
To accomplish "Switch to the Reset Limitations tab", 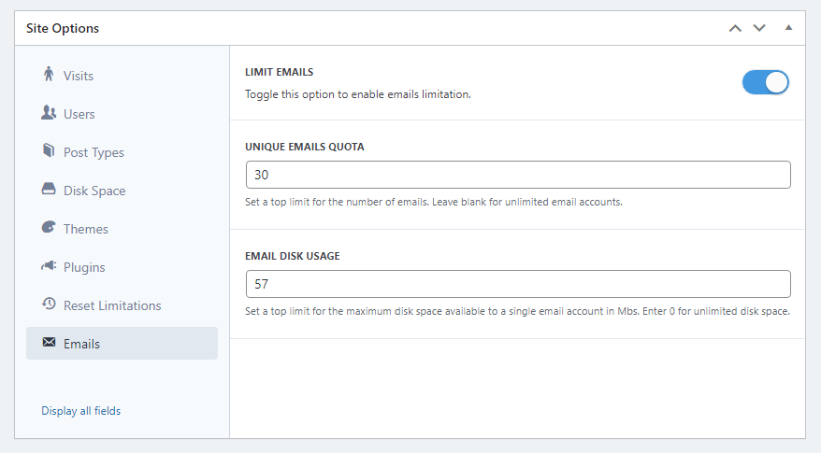I will click(122, 305).
